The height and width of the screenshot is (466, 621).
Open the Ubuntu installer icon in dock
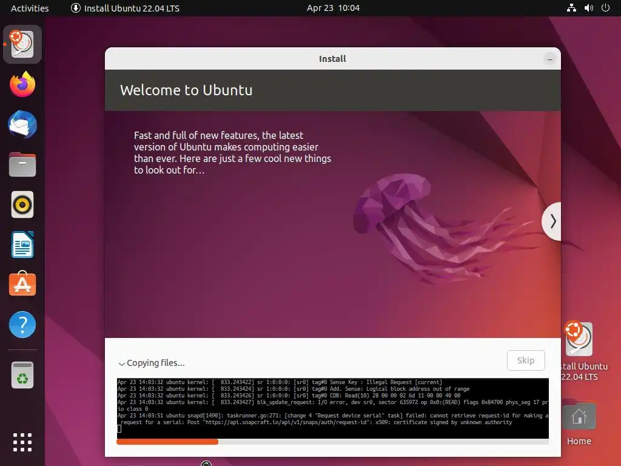(x=22, y=44)
